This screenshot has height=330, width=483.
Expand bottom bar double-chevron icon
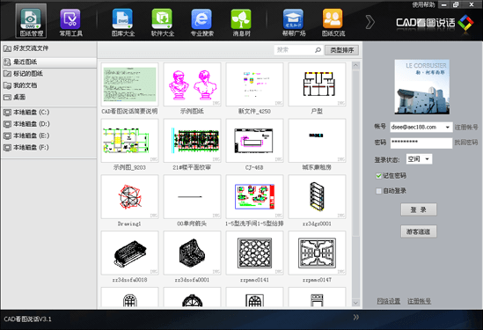coord(356,317)
